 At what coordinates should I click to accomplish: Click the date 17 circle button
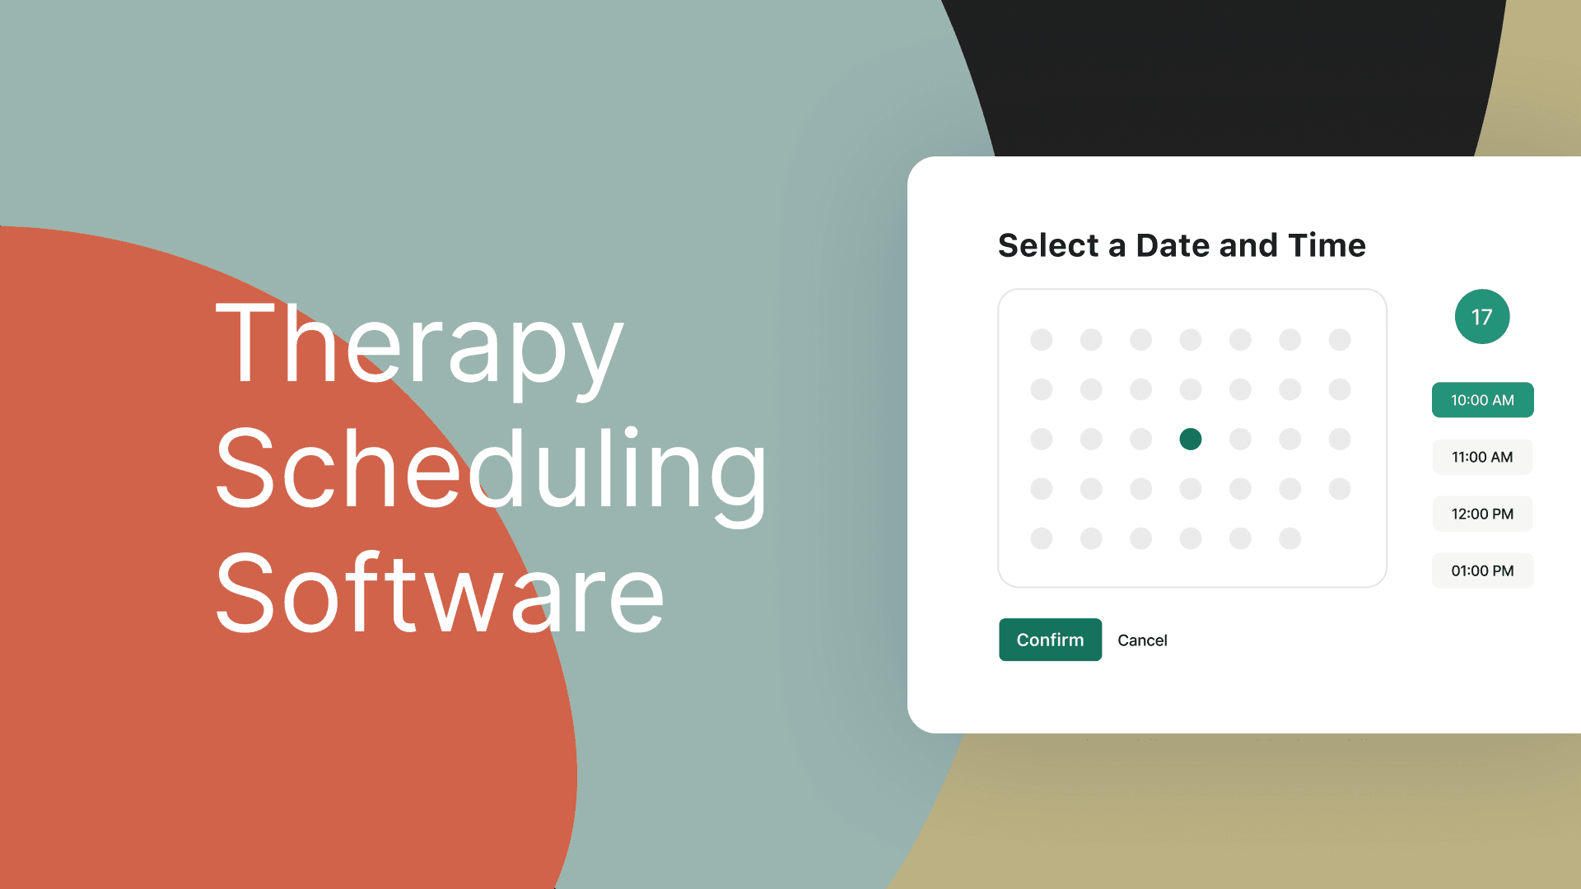[x=1482, y=317]
